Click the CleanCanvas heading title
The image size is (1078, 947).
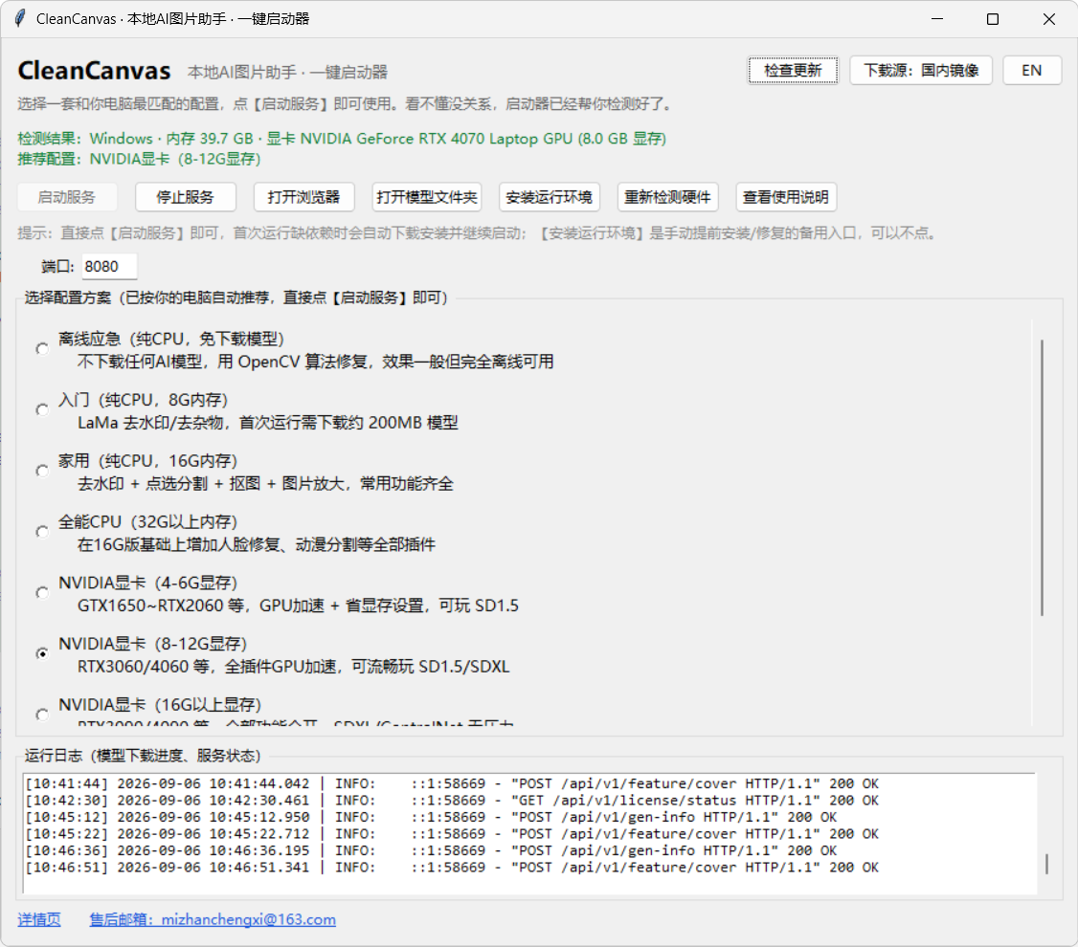(x=94, y=71)
